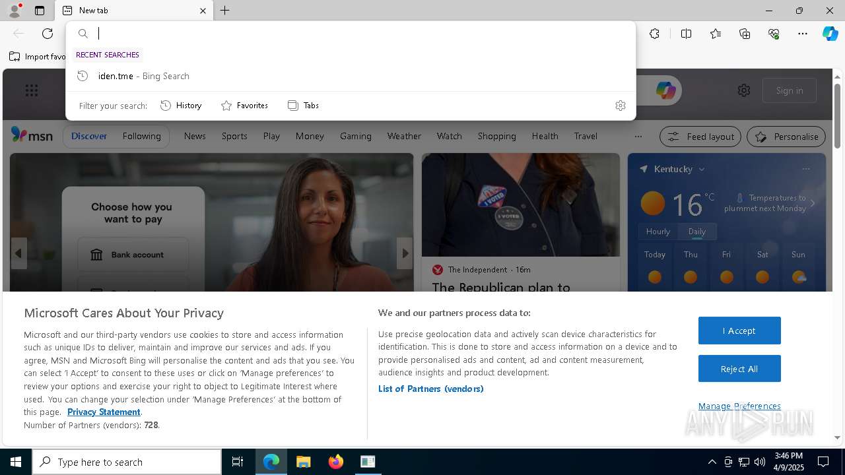Screen dimensions: 845x475
Task: Open Task View on taskbar
Action: [238, 462]
